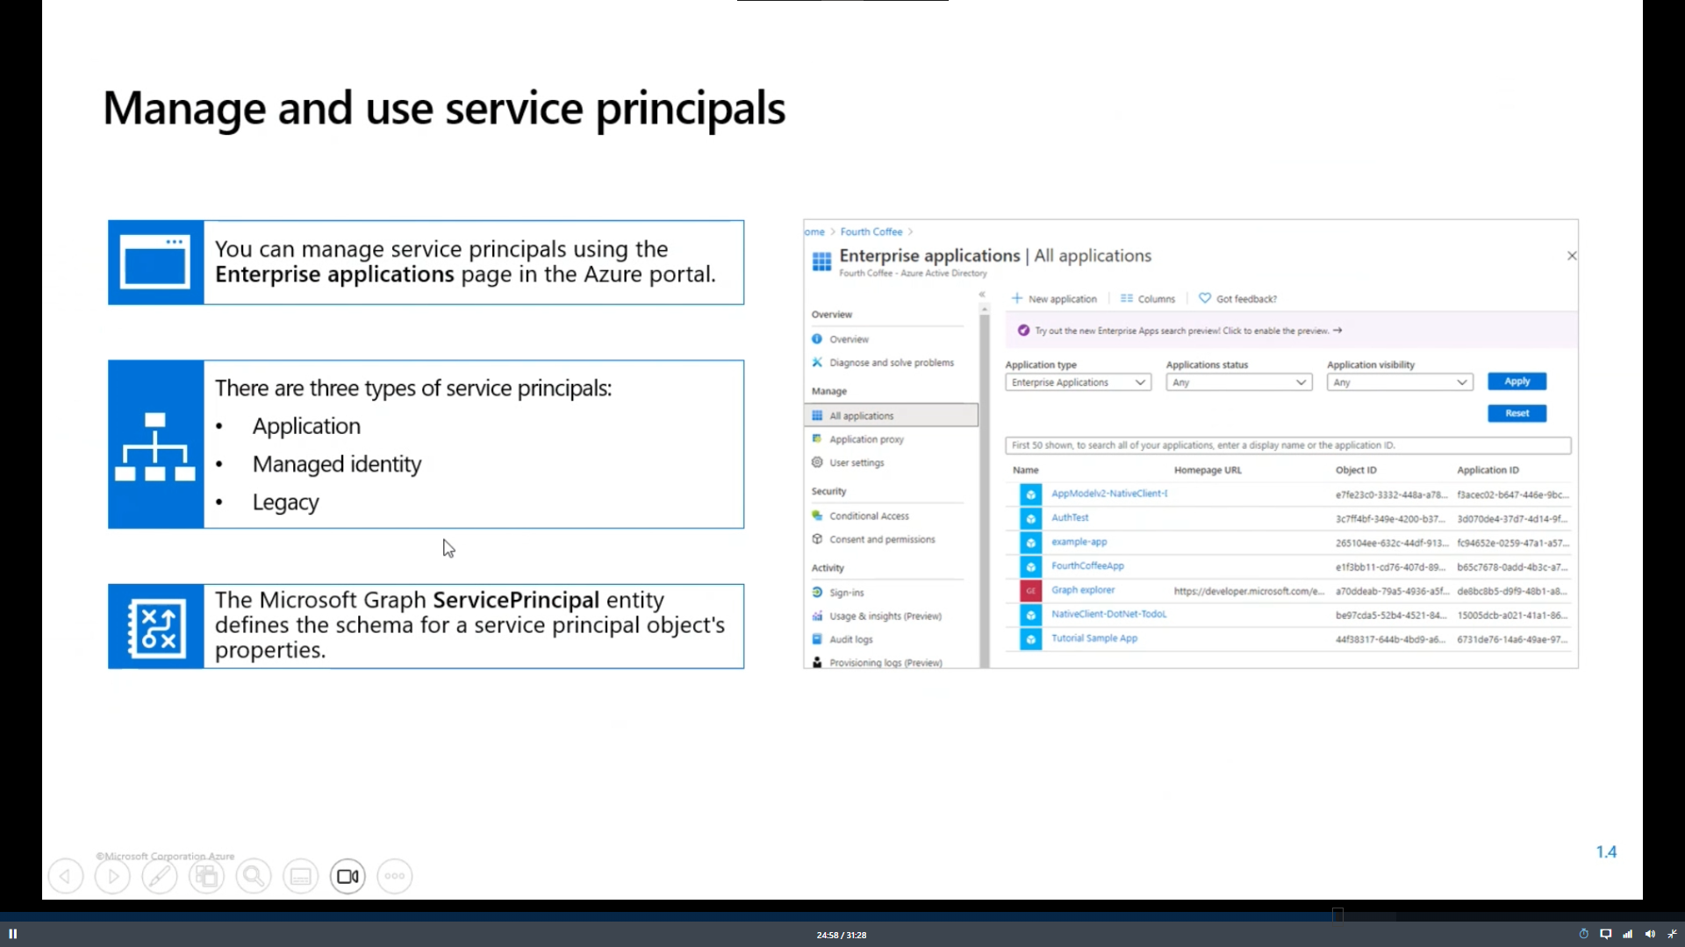This screenshot has width=1685, height=947.
Task: Open the playback speed stopwatch control
Action: tap(1584, 934)
